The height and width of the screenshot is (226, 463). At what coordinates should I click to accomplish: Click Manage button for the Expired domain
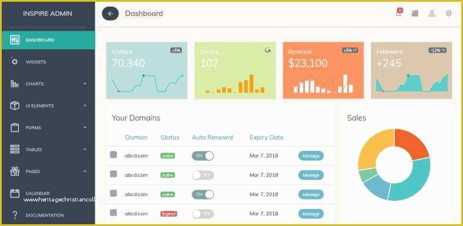(x=311, y=214)
